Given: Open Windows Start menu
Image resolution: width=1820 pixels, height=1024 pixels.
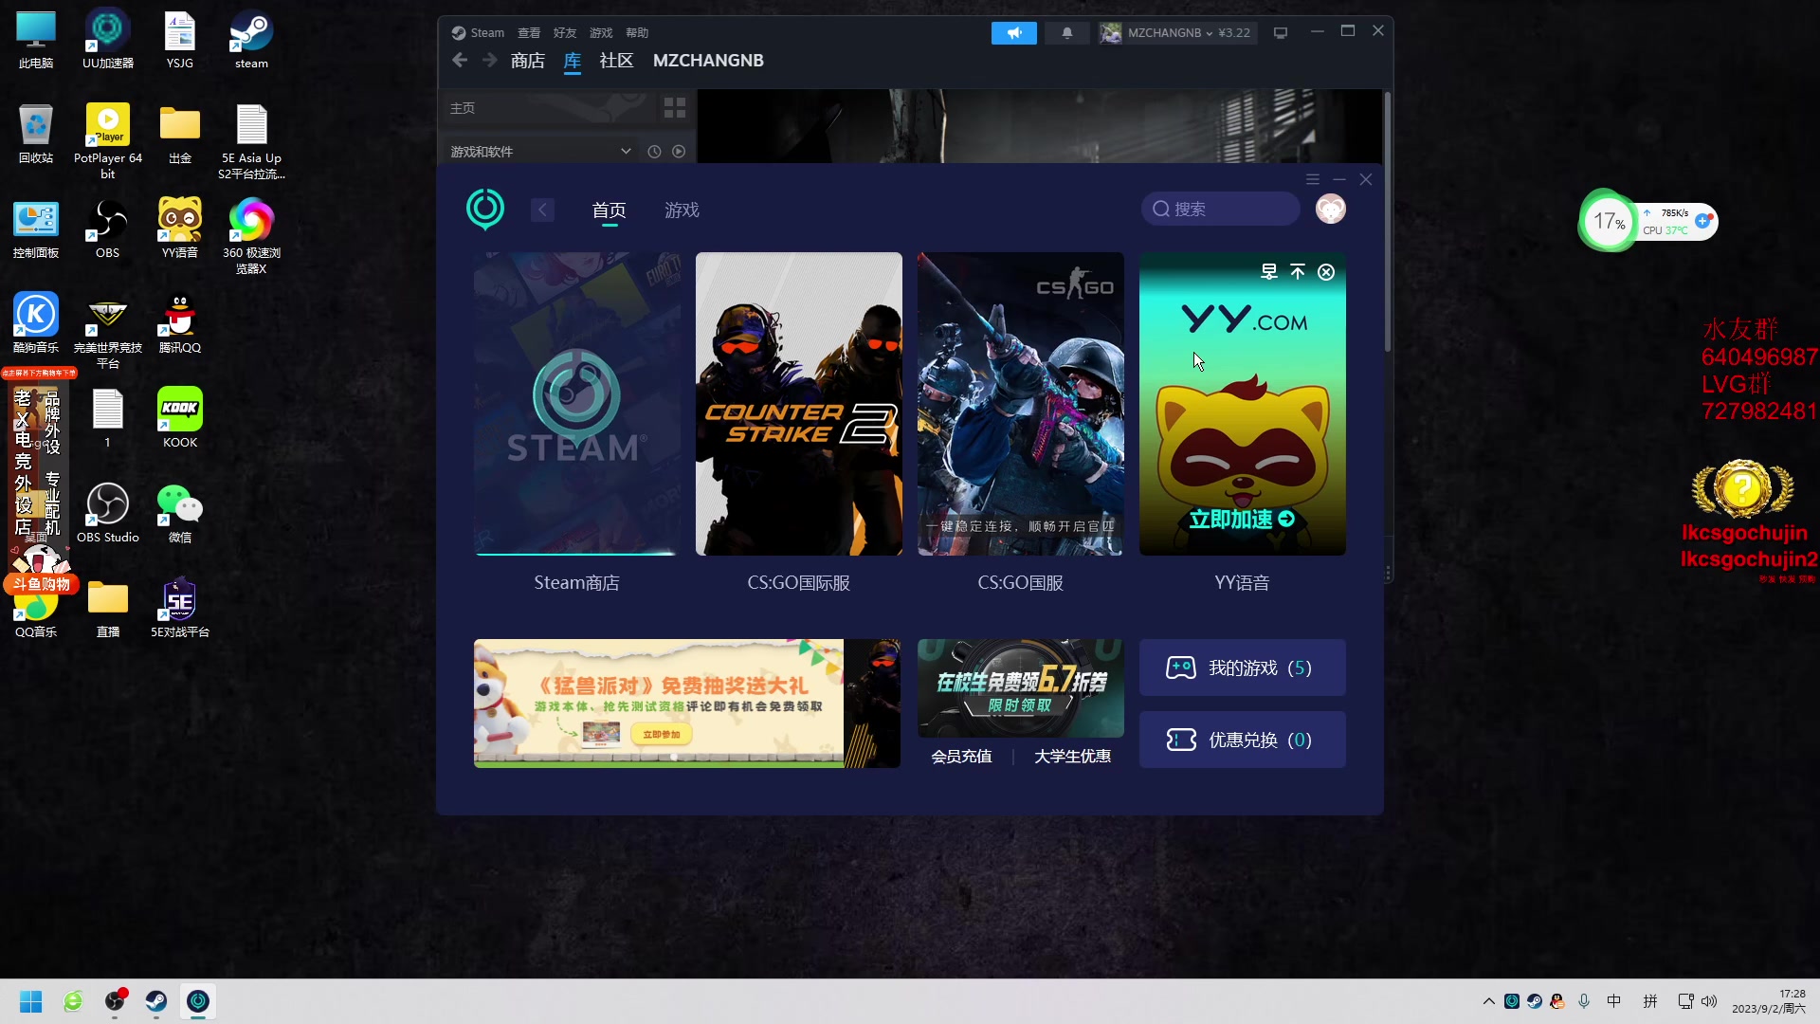Looking at the screenshot, I should (31, 1001).
